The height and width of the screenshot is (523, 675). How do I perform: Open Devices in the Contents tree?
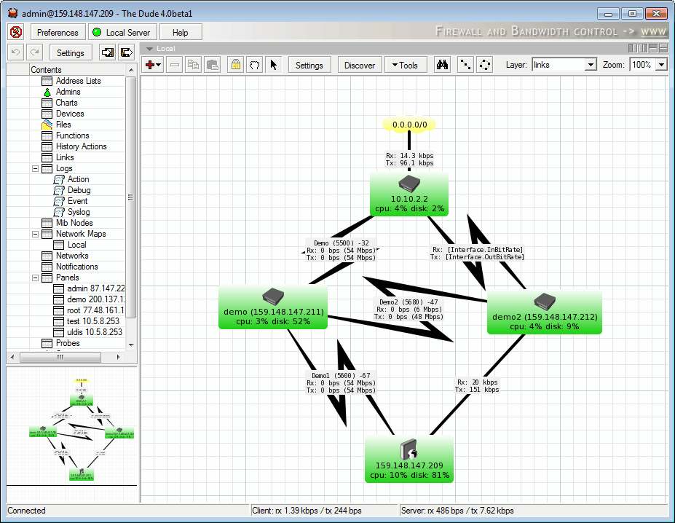(70, 114)
